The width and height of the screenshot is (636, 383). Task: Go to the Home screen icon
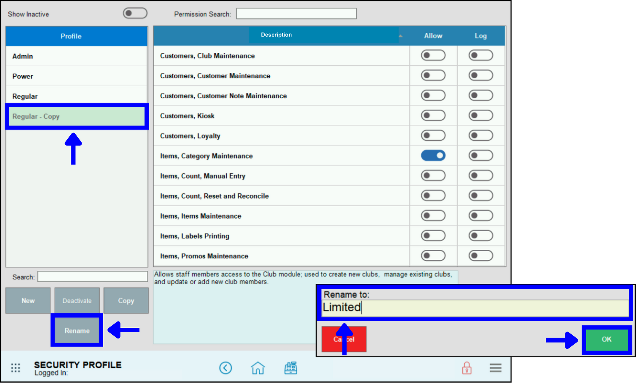[x=258, y=368]
